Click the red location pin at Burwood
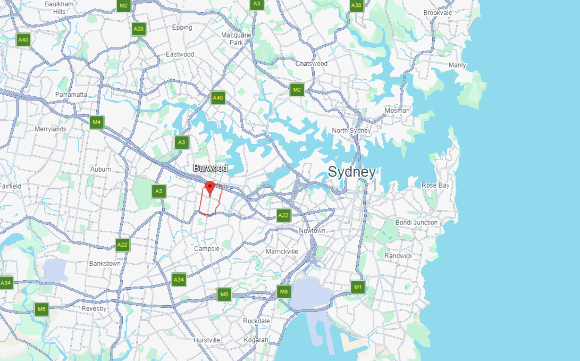 210,188
